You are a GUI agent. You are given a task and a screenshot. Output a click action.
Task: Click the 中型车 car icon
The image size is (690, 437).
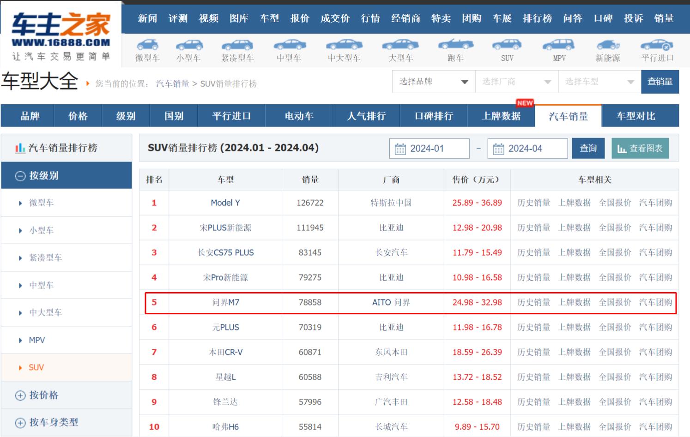pyautogui.click(x=289, y=45)
